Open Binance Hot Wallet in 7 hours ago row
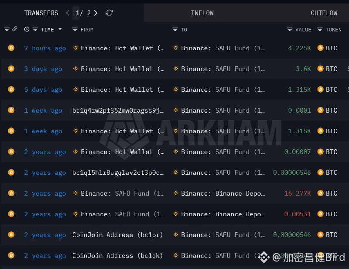This screenshot has width=349, height=269. [x=123, y=48]
